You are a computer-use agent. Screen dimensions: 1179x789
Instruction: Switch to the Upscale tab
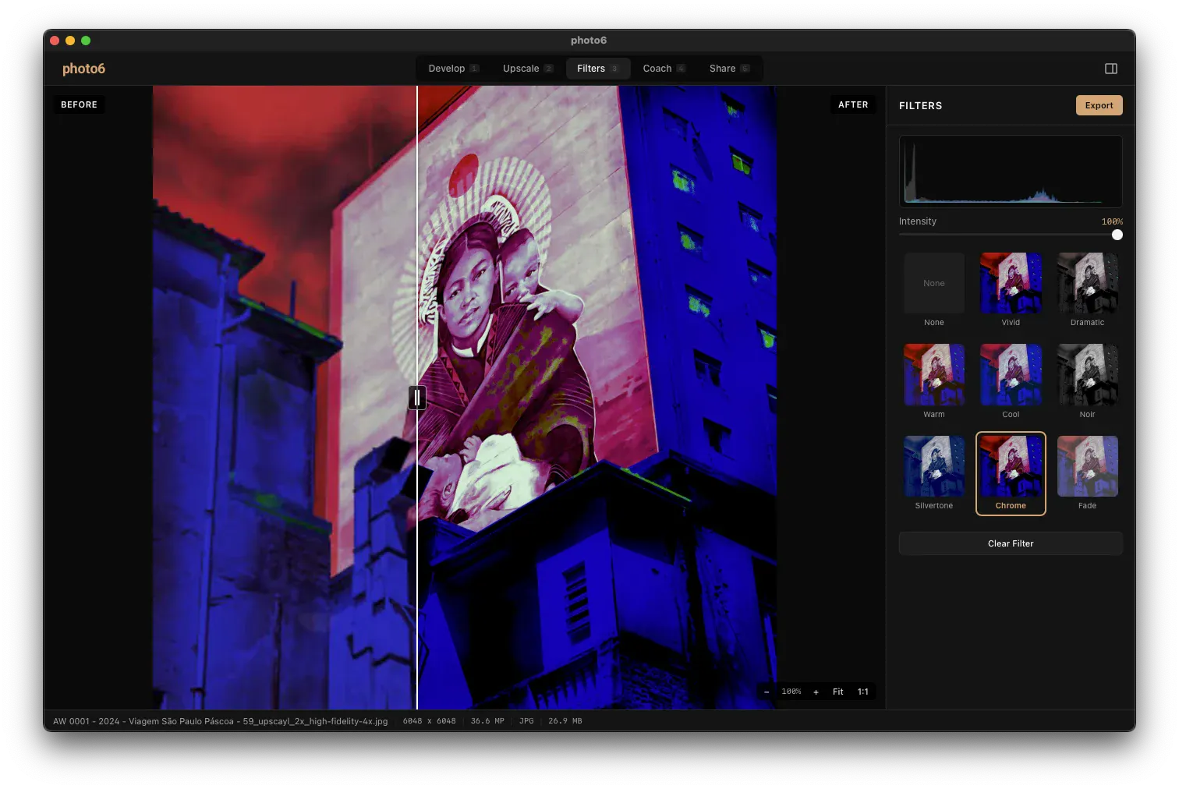point(528,69)
